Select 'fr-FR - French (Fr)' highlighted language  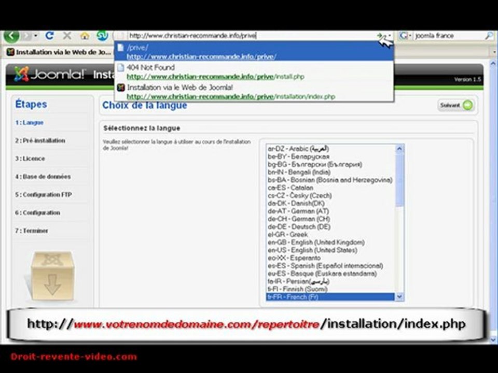(330, 297)
